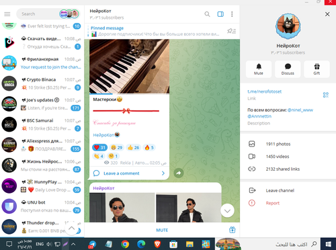
Task: Click the НейроКот signature link in post
Action: pos(103,135)
